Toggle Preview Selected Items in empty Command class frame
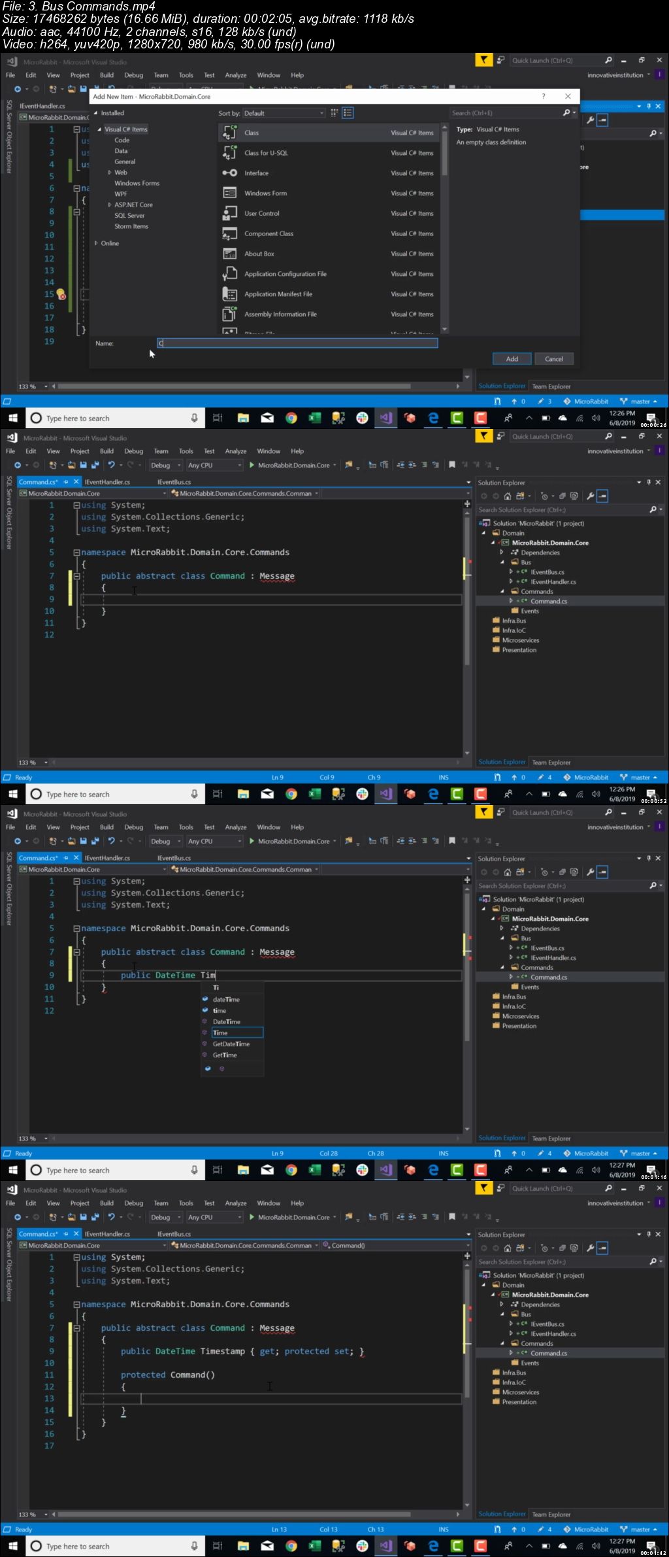This screenshot has width=669, height=1557. [602, 496]
